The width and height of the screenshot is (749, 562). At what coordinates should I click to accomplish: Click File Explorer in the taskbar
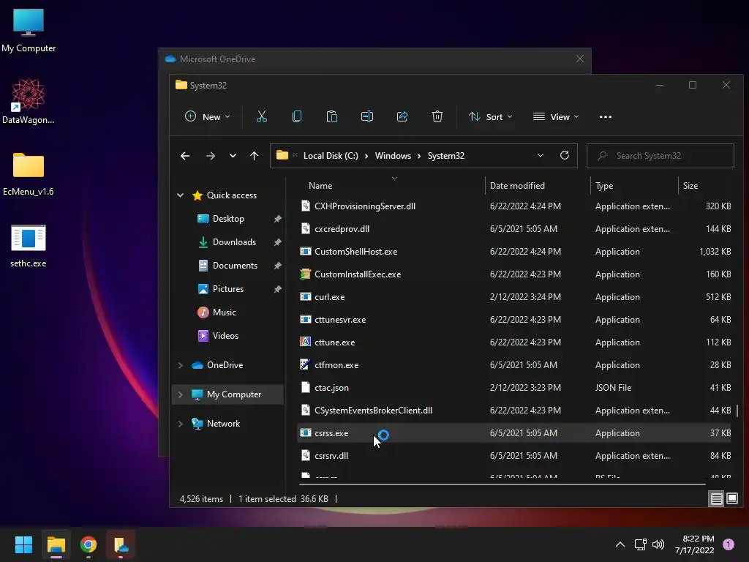pos(56,544)
